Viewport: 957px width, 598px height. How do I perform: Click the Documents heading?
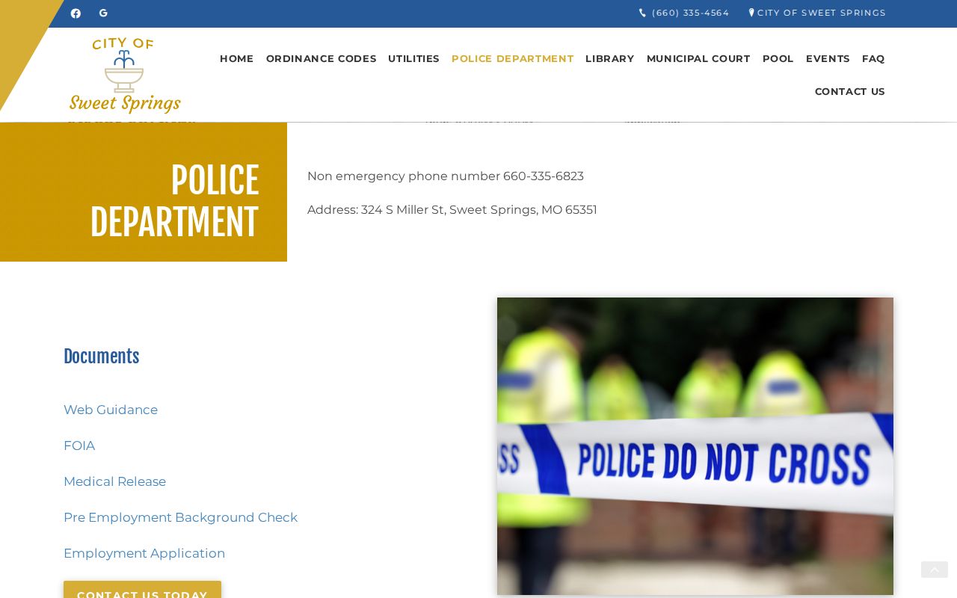(x=101, y=357)
